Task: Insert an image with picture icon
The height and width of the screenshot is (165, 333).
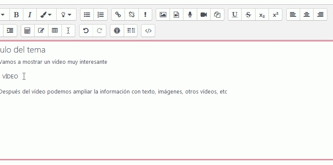Action: tap(163, 15)
